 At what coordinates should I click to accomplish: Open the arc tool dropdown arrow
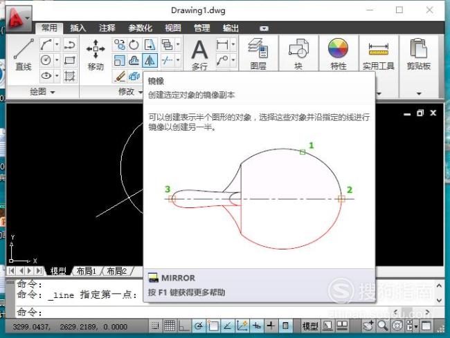click(57, 44)
